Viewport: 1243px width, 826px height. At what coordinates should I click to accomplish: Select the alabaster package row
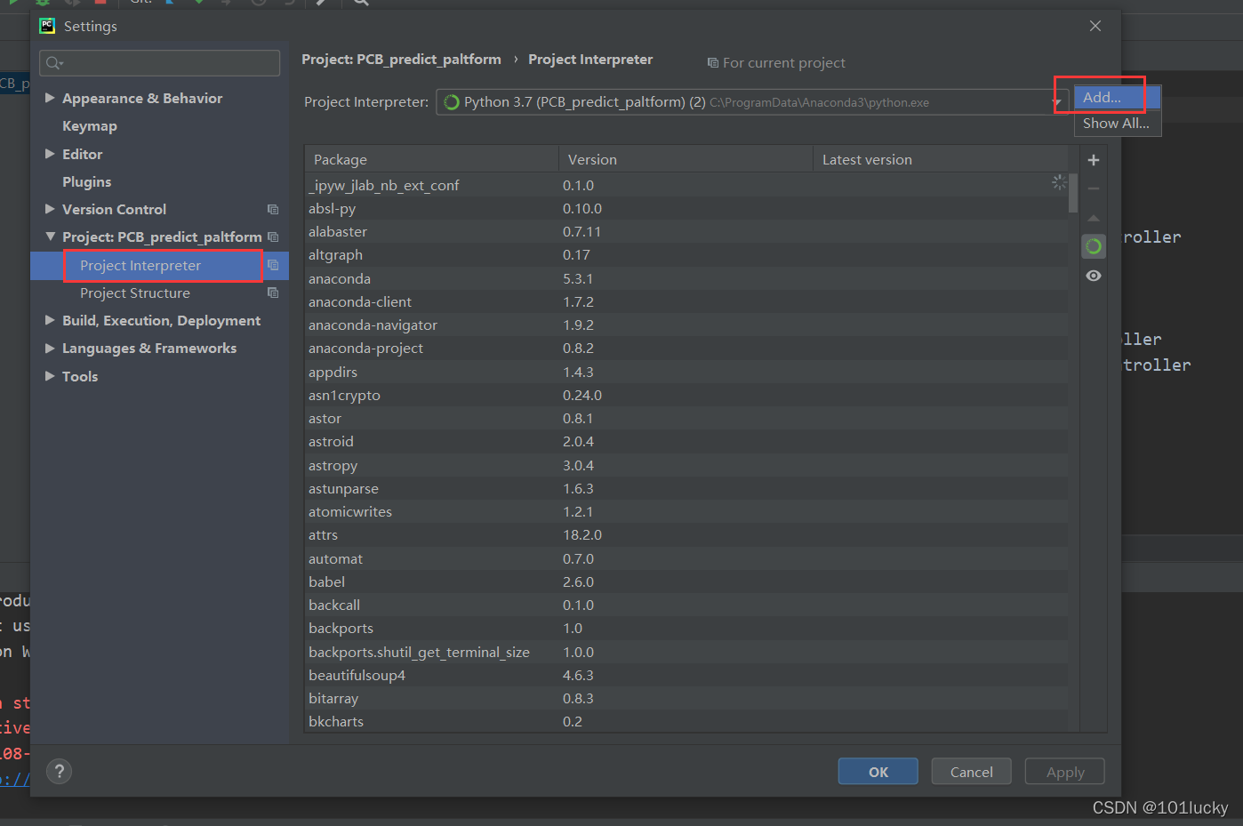point(686,231)
